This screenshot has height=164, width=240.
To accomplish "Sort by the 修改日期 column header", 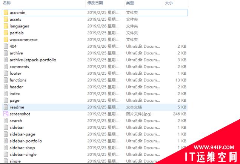I will coord(95,3).
